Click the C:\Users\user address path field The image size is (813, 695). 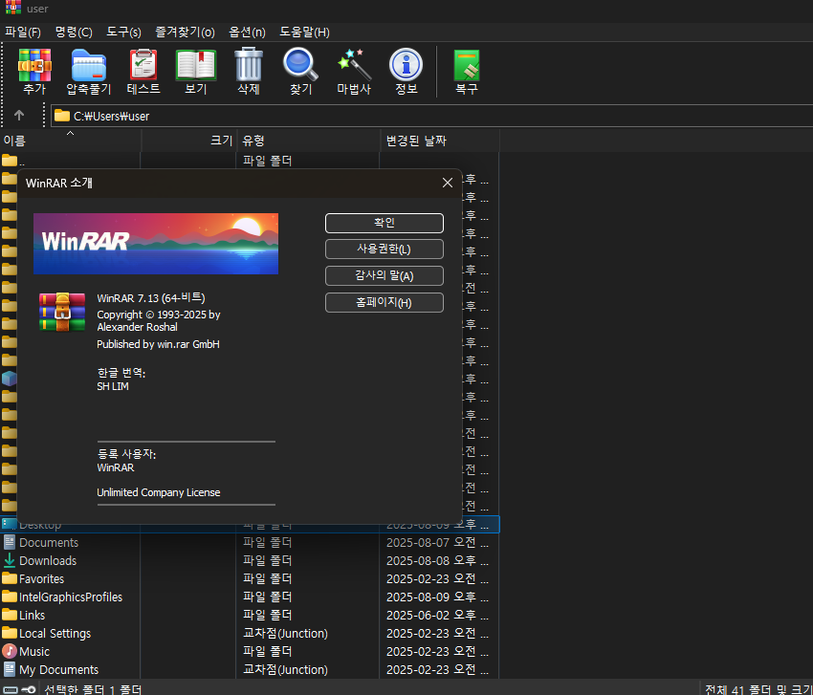pos(431,116)
